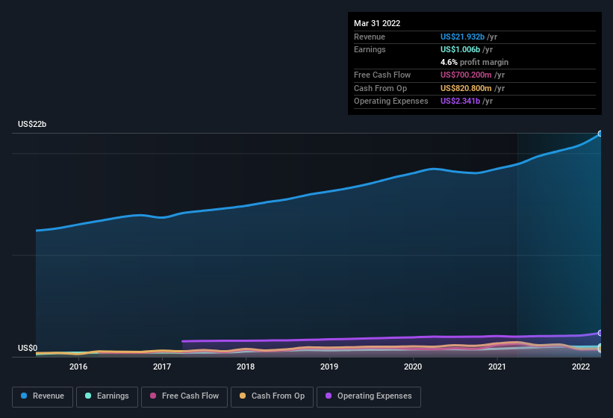Toggle the Earnings legend button
This screenshot has width=613, height=418.
click(x=107, y=396)
